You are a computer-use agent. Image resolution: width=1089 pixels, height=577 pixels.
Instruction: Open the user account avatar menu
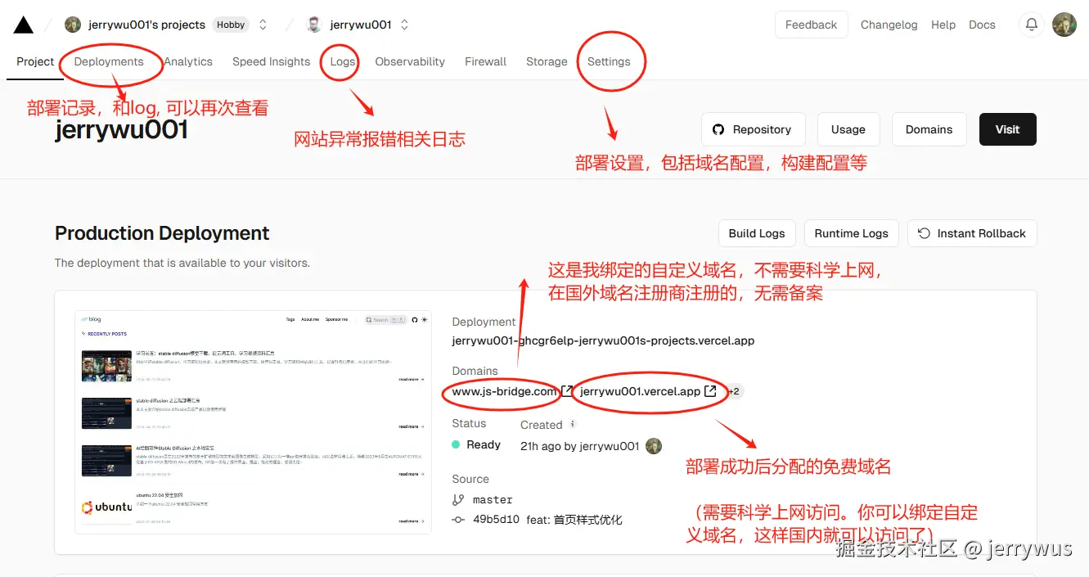tap(1064, 25)
